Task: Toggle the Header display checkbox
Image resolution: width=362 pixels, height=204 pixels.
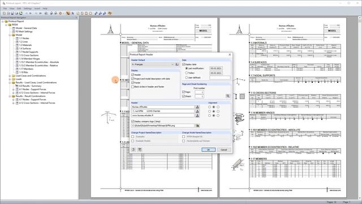Action: (133, 75)
